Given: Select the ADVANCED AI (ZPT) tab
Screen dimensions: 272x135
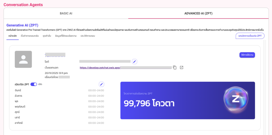Looking at the screenshot, I should 198,13.
